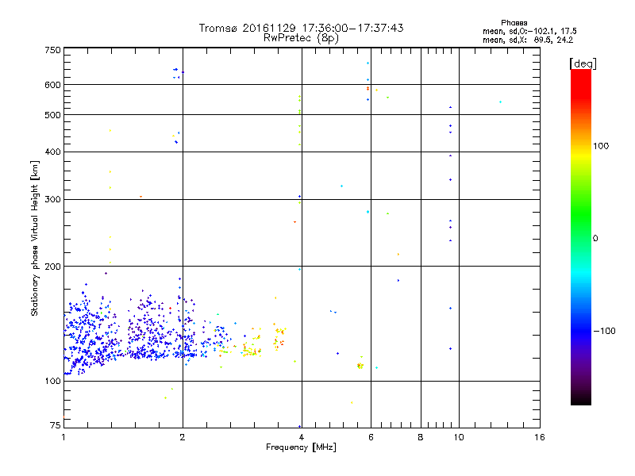This screenshot has height=476, width=635.
Task: Click the y-axis '500' tick label
Action: coord(52,115)
